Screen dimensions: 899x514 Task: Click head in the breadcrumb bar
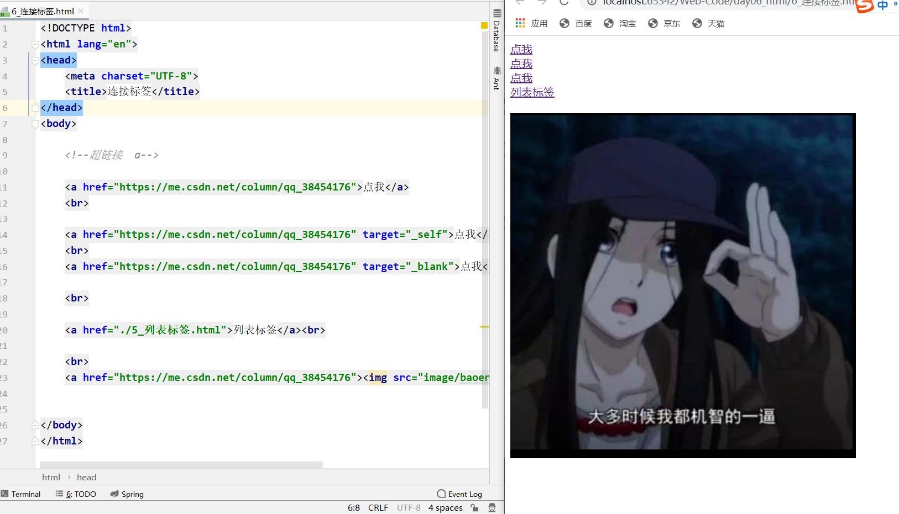tap(86, 477)
